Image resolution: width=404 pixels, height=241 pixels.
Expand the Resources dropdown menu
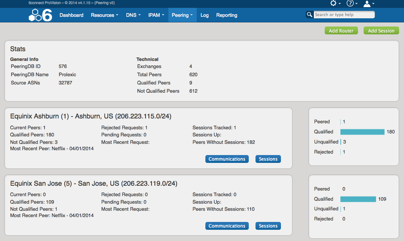104,15
